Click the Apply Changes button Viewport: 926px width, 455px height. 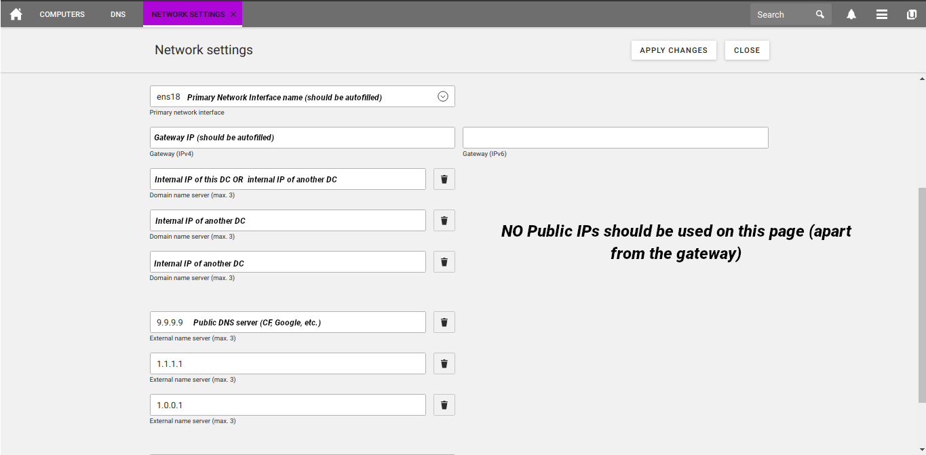[674, 50]
